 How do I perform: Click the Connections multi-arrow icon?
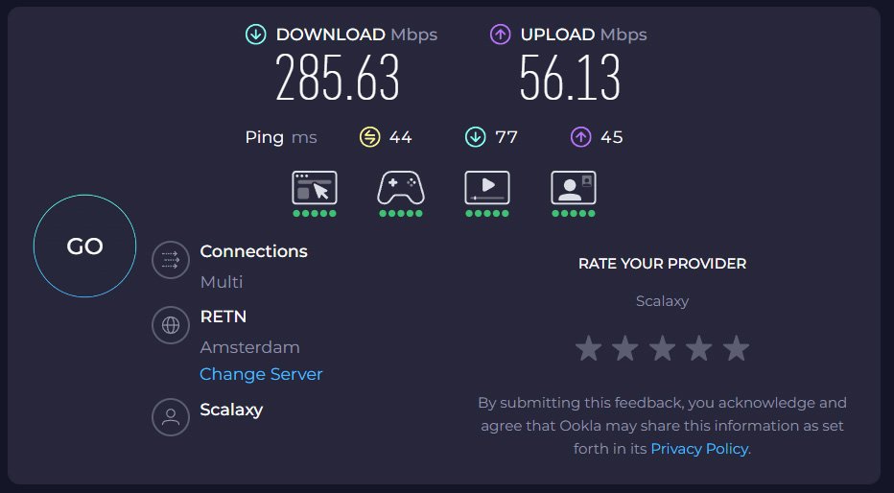point(171,259)
